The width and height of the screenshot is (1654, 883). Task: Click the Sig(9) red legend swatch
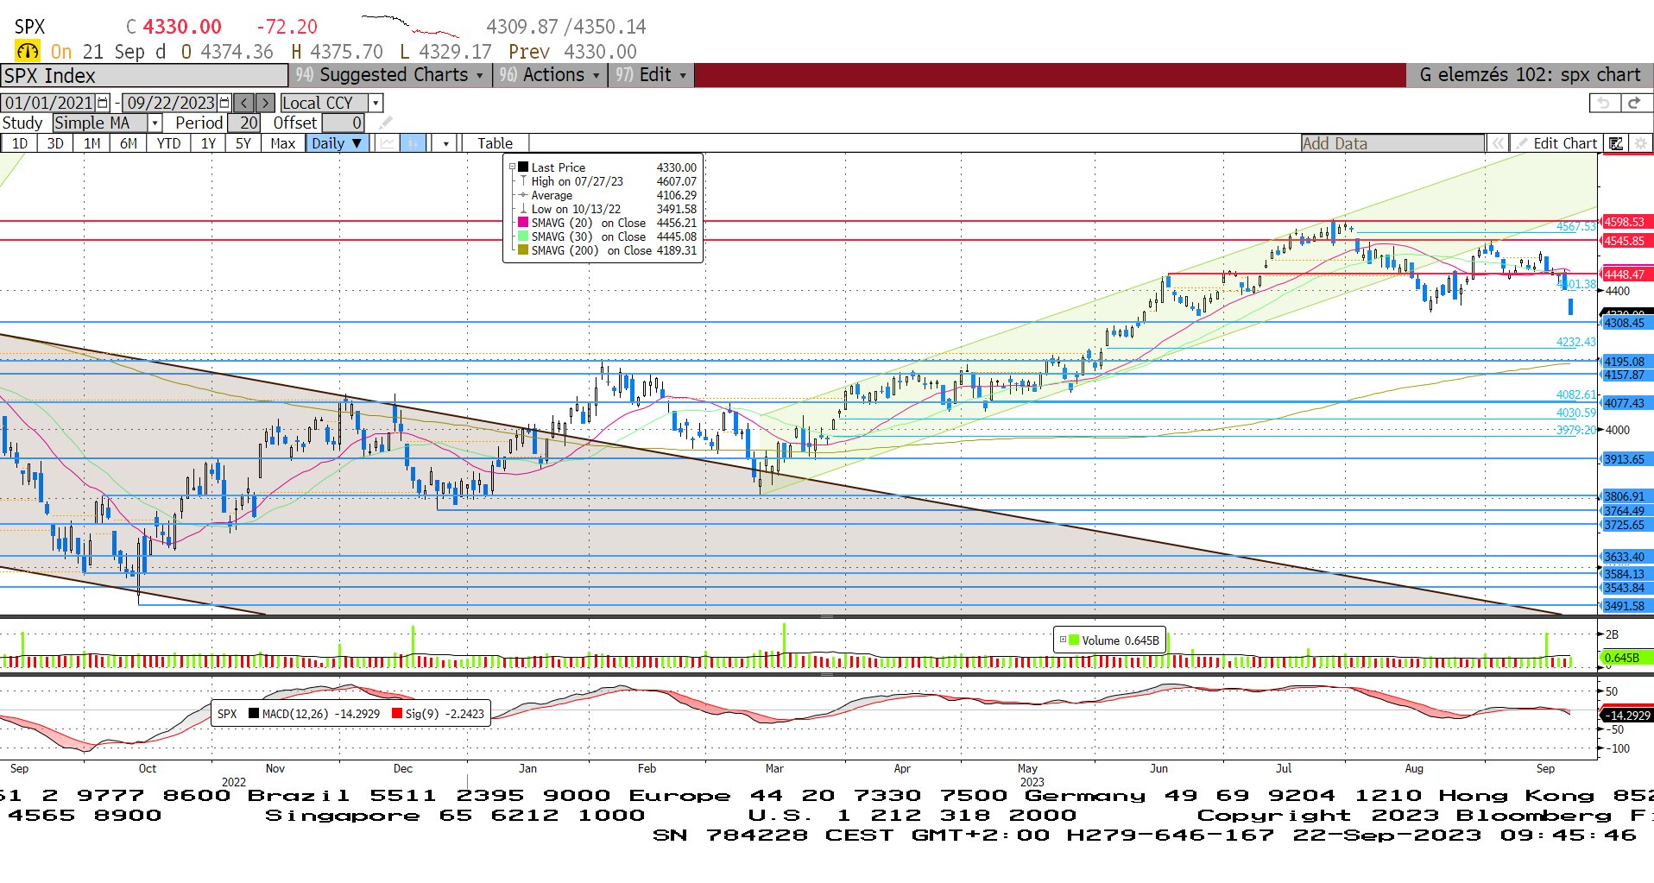397,713
